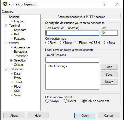Click the Load session button
Screen dimensions: 124x120
(109, 67)
